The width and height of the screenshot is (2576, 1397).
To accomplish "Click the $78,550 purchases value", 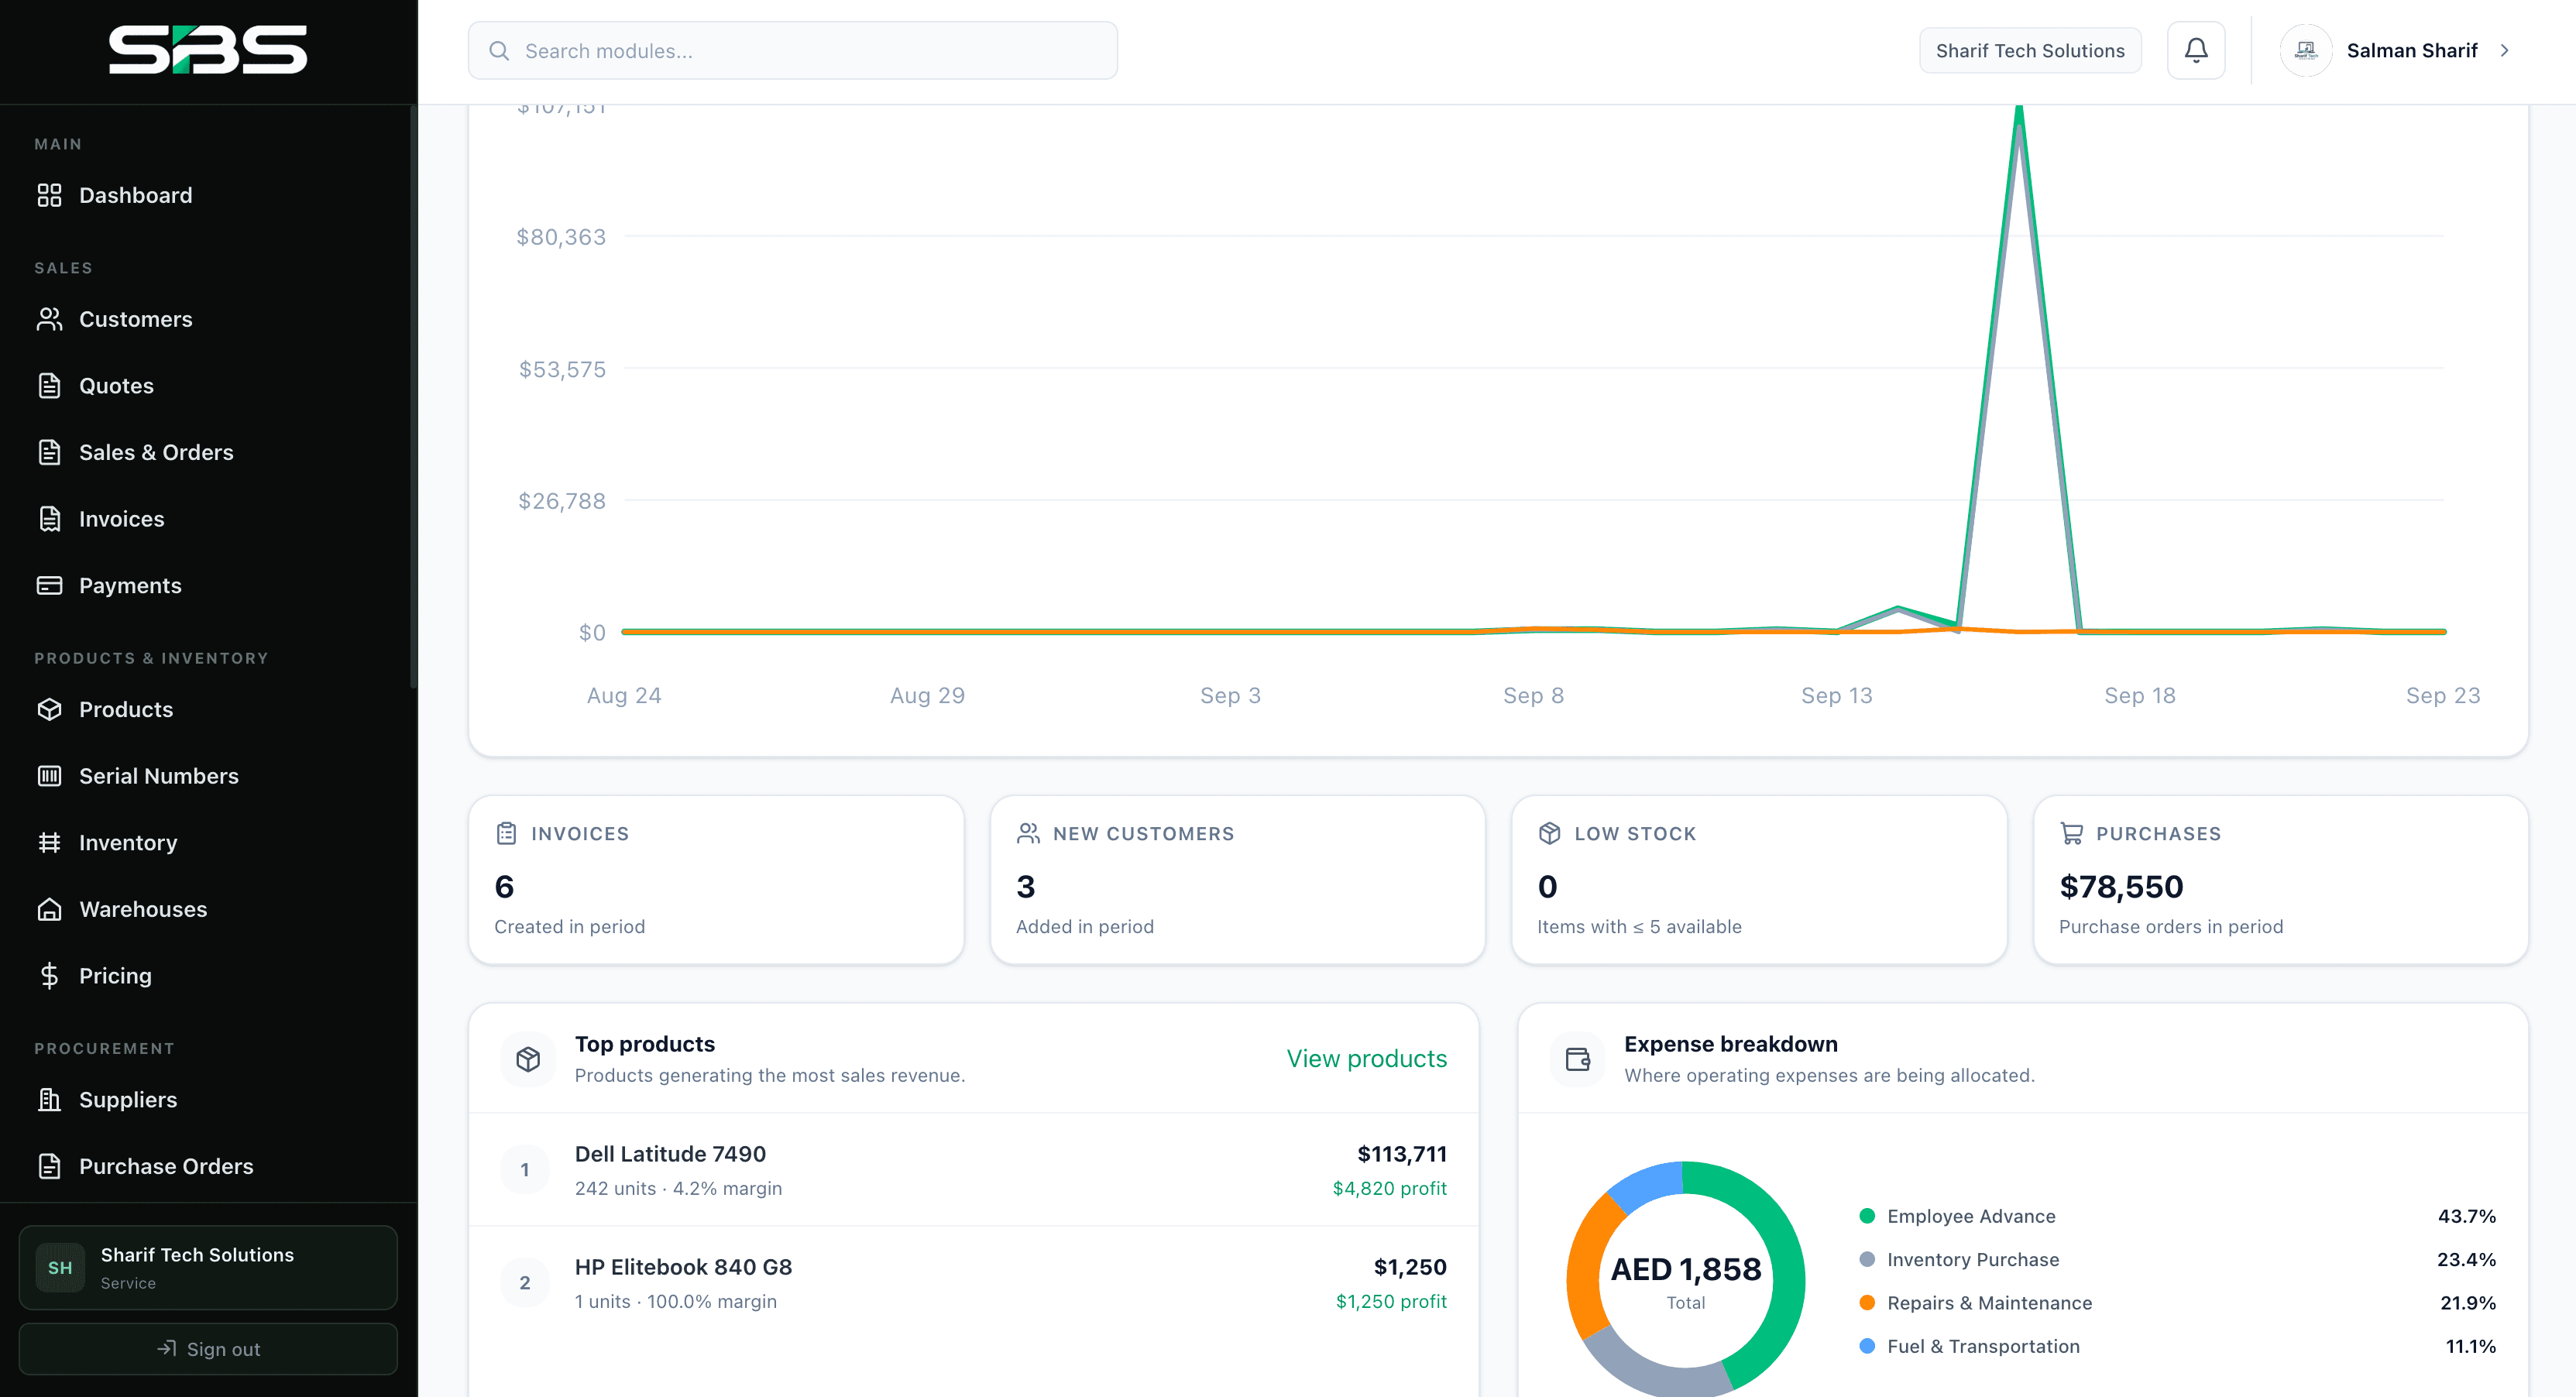I will pos(2121,886).
